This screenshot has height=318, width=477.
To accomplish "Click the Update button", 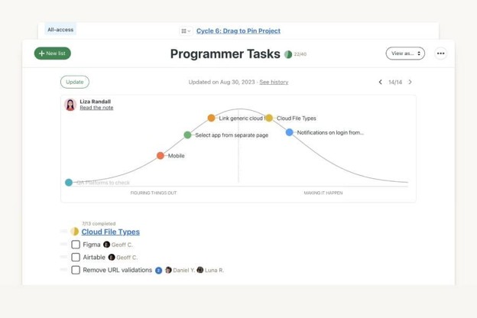I will [75, 82].
